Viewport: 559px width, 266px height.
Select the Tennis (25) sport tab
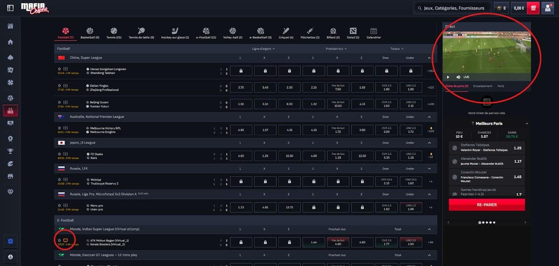(114, 33)
